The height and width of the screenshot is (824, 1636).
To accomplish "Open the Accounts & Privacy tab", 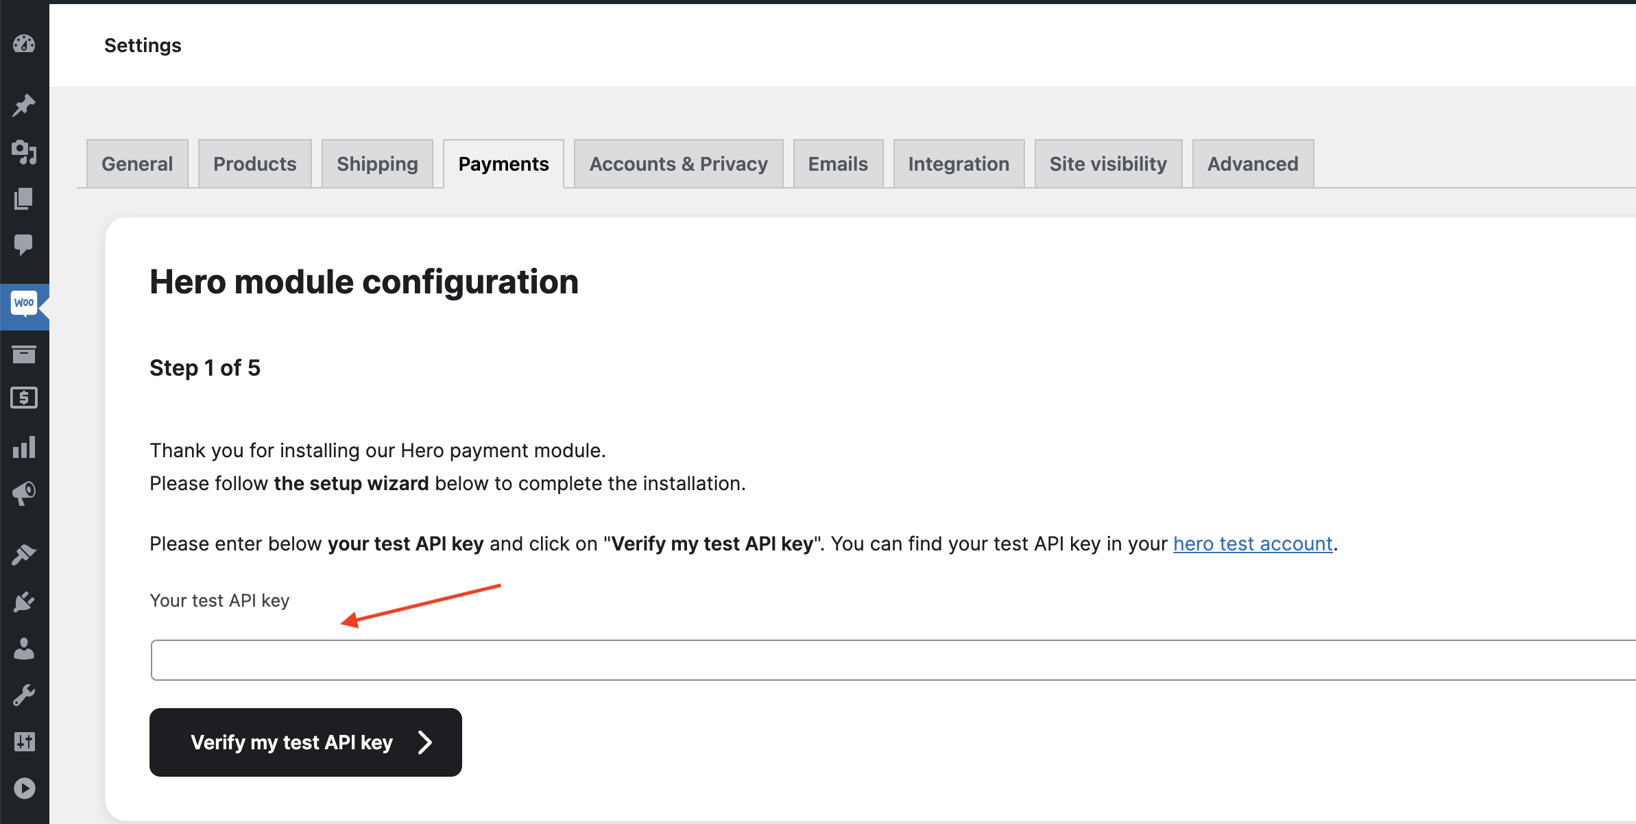I will pyautogui.click(x=677, y=163).
